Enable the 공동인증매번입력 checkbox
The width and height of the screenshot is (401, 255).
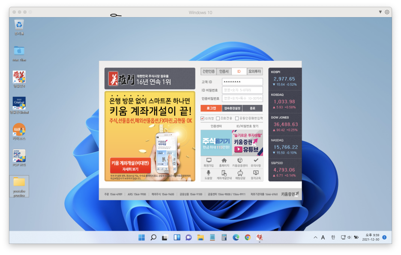pos(237,119)
